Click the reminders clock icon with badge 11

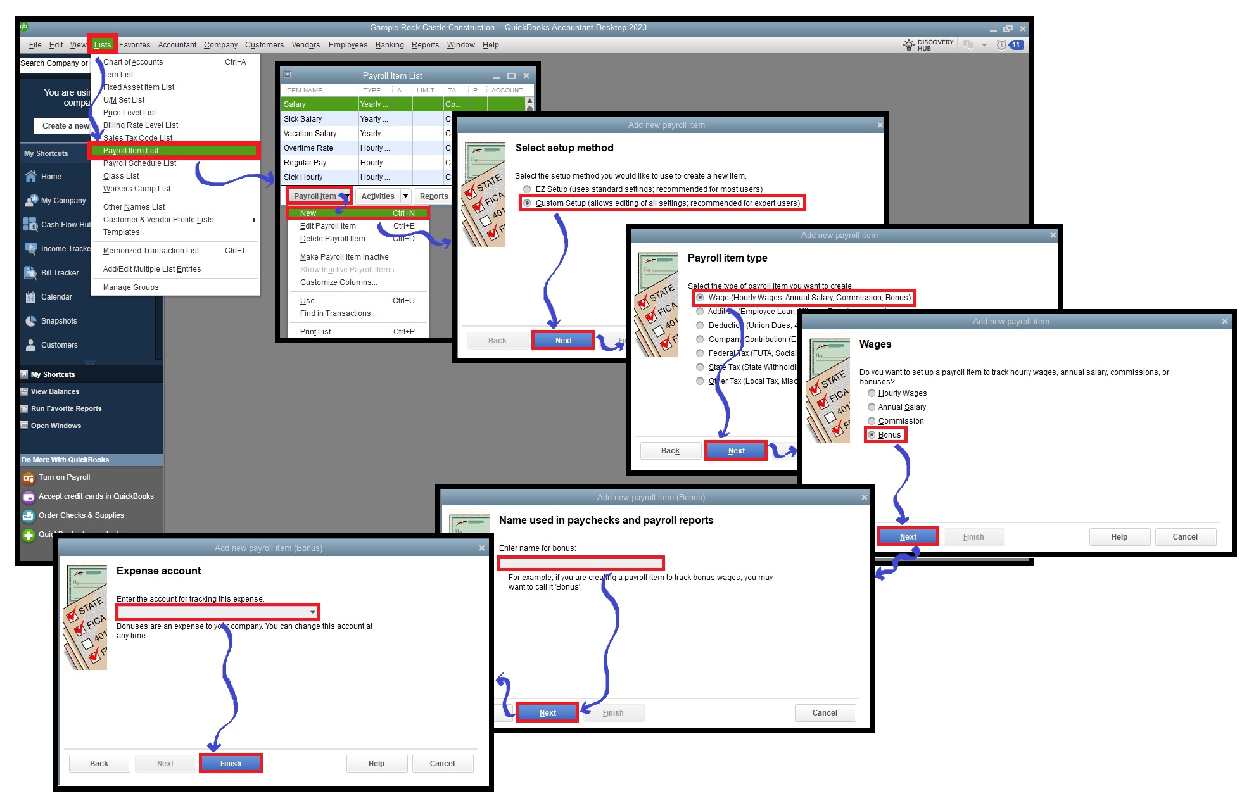pos(1002,45)
